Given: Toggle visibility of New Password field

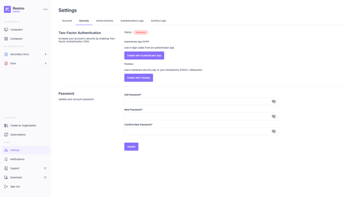Looking at the screenshot, I should pos(274,116).
